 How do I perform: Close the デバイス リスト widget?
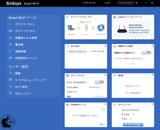152,104
